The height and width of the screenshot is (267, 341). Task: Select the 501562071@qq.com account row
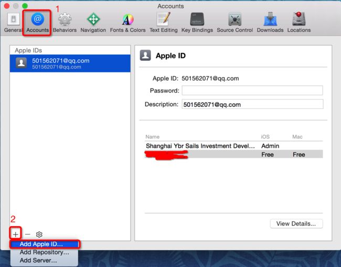point(70,63)
